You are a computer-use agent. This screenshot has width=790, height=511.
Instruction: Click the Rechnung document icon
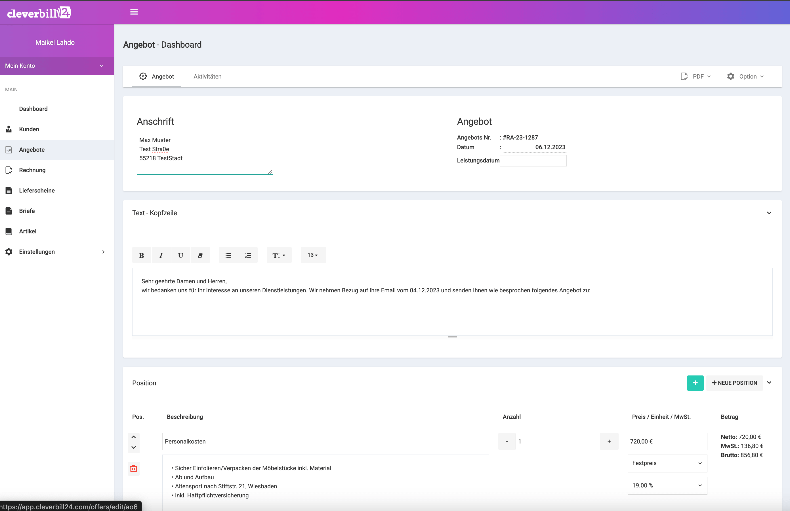click(9, 170)
